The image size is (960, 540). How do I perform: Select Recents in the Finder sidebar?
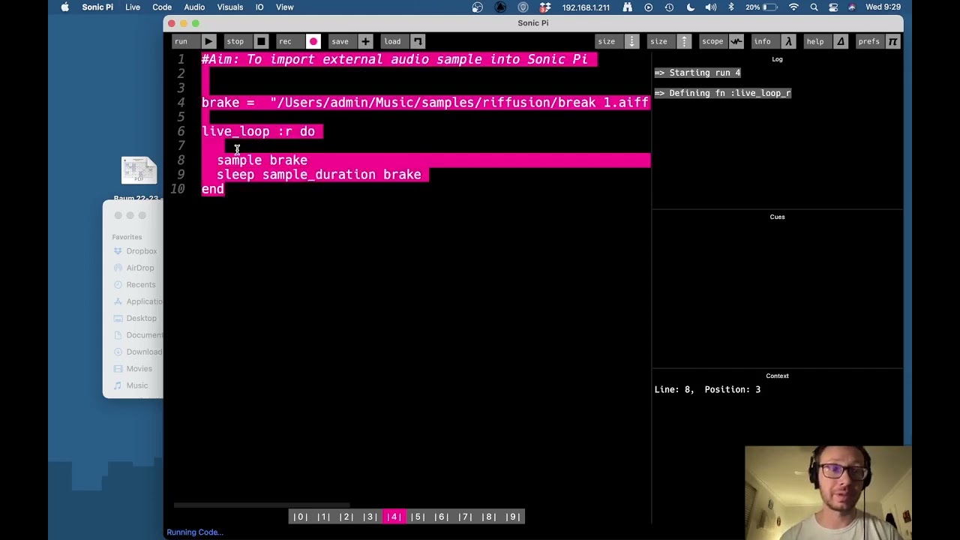pos(140,285)
